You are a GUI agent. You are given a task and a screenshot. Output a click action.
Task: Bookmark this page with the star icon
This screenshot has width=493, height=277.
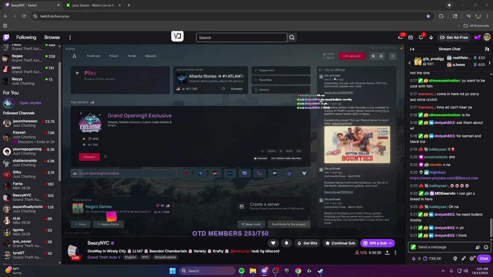428,16
